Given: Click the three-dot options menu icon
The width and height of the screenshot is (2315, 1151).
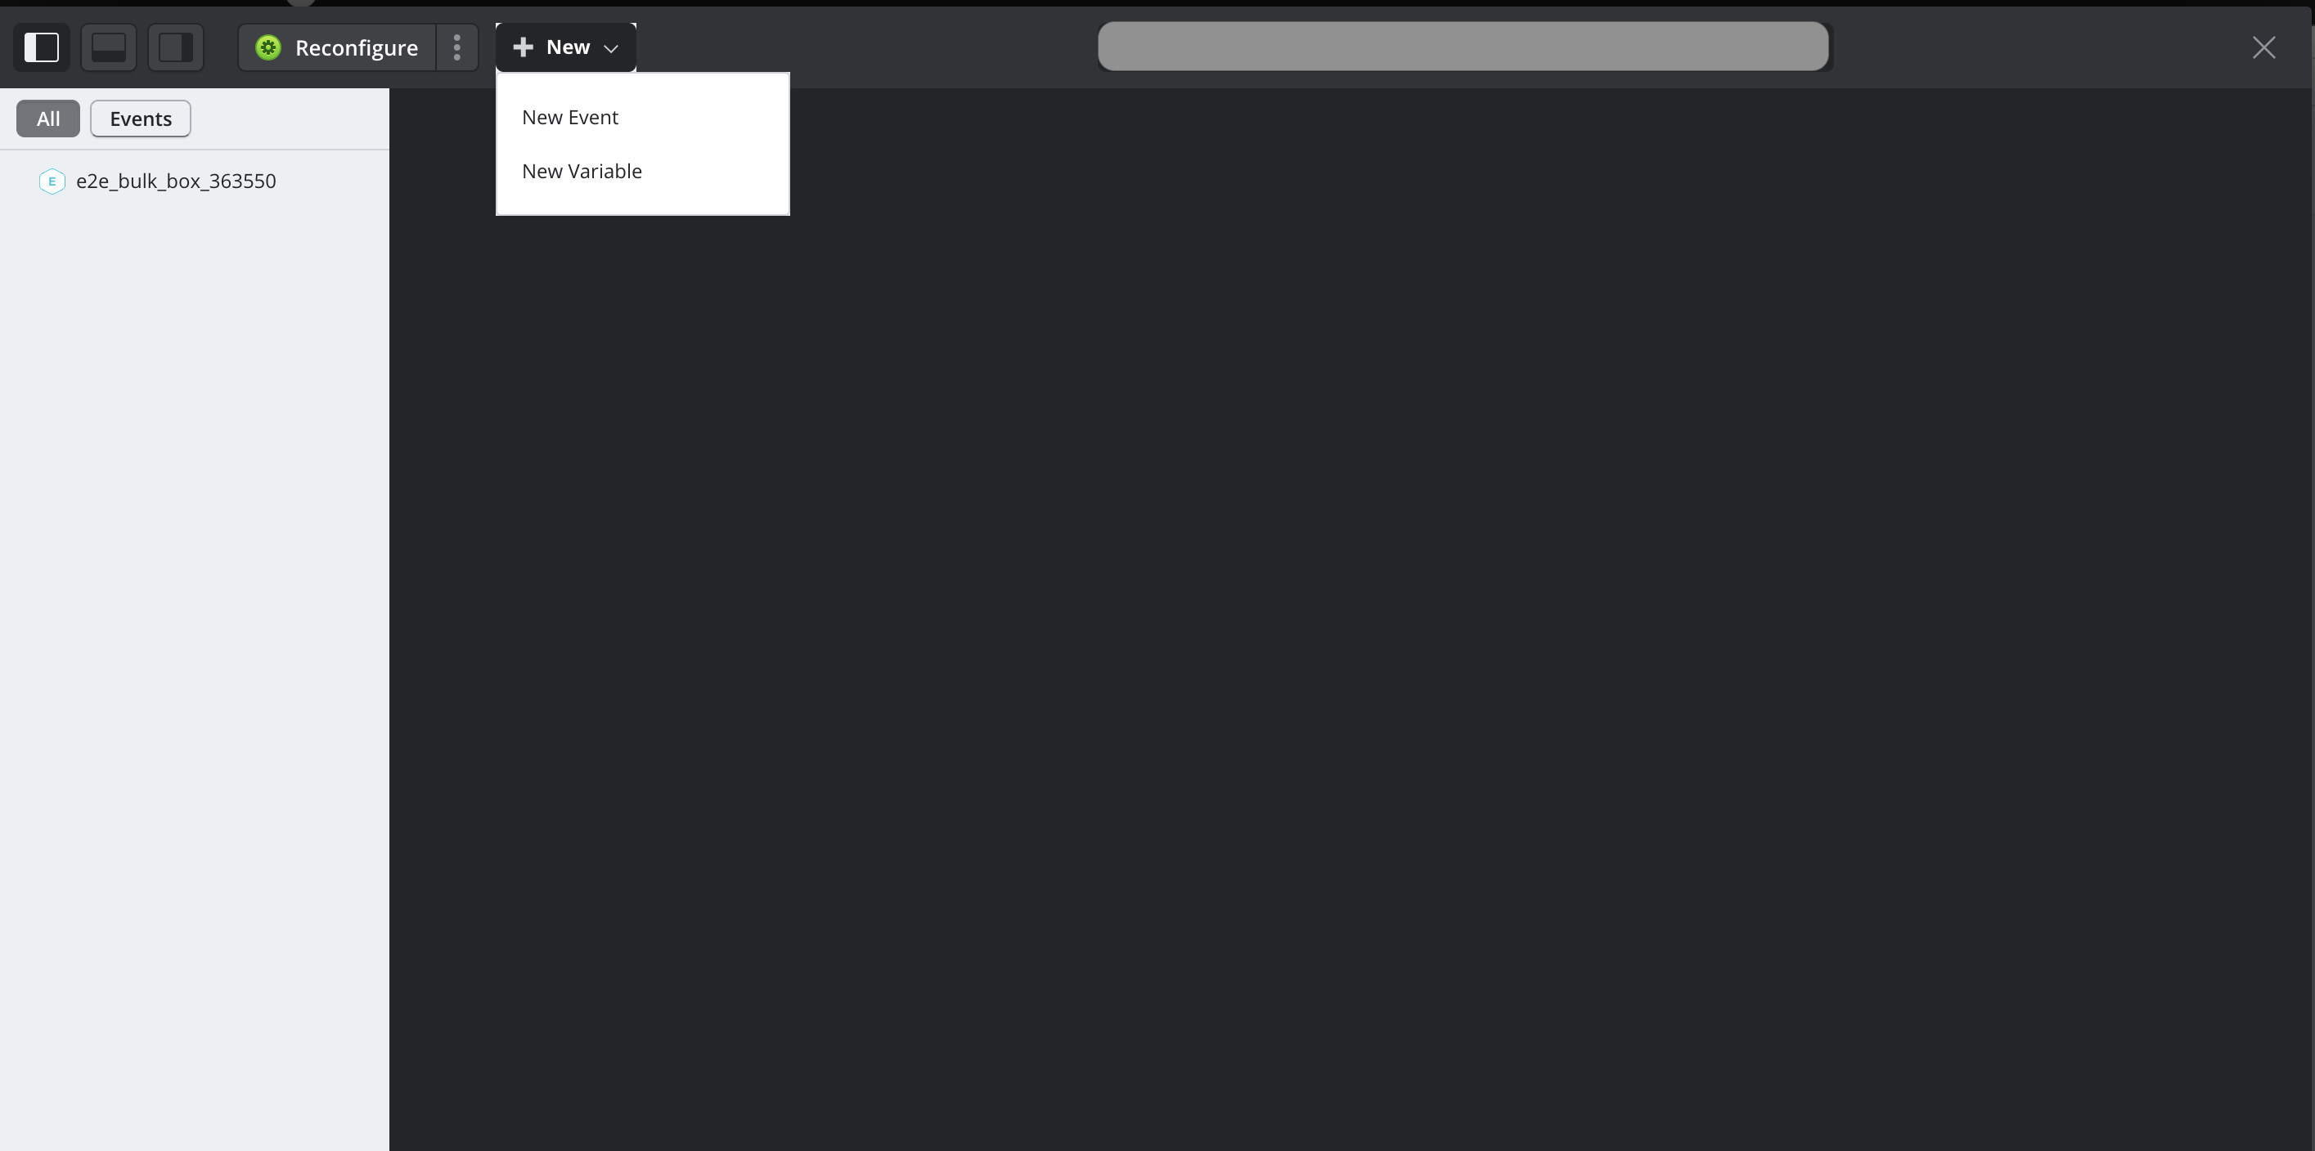Looking at the screenshot, I should 458,47.
